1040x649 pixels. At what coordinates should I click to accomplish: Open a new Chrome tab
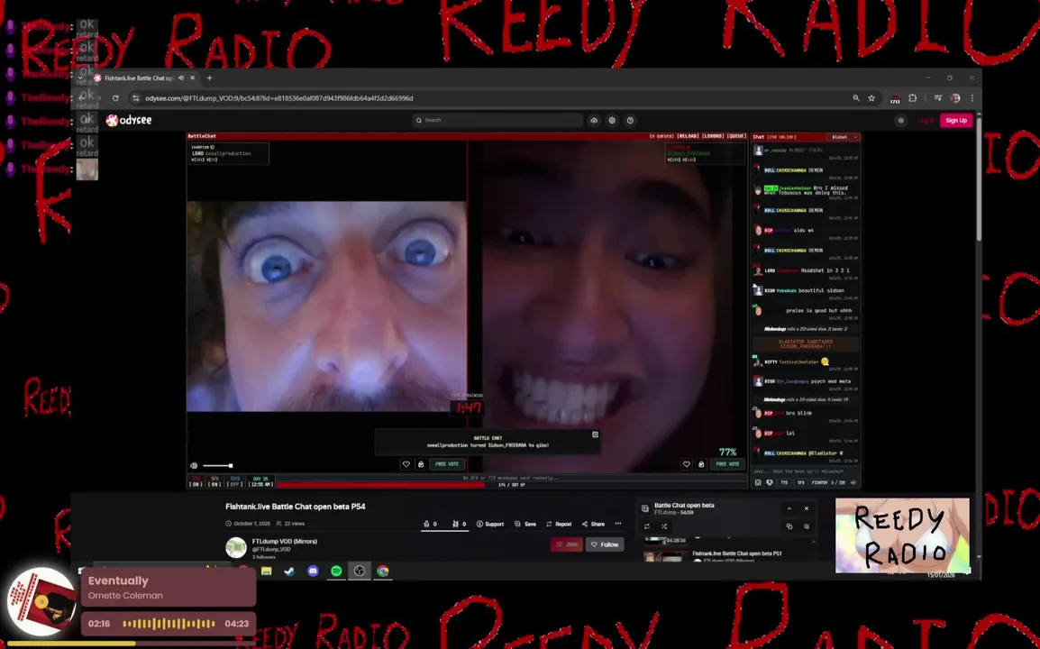tap(210, 78)
